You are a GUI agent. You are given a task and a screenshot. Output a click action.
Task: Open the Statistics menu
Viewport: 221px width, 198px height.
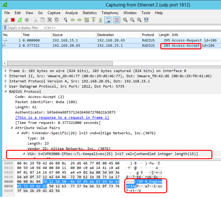90,13
